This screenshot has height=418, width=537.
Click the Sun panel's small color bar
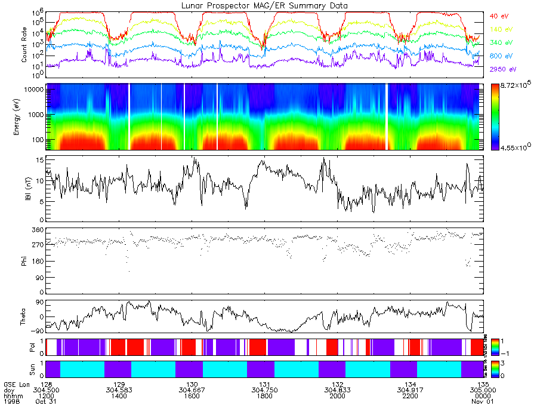tap(495, 369)
